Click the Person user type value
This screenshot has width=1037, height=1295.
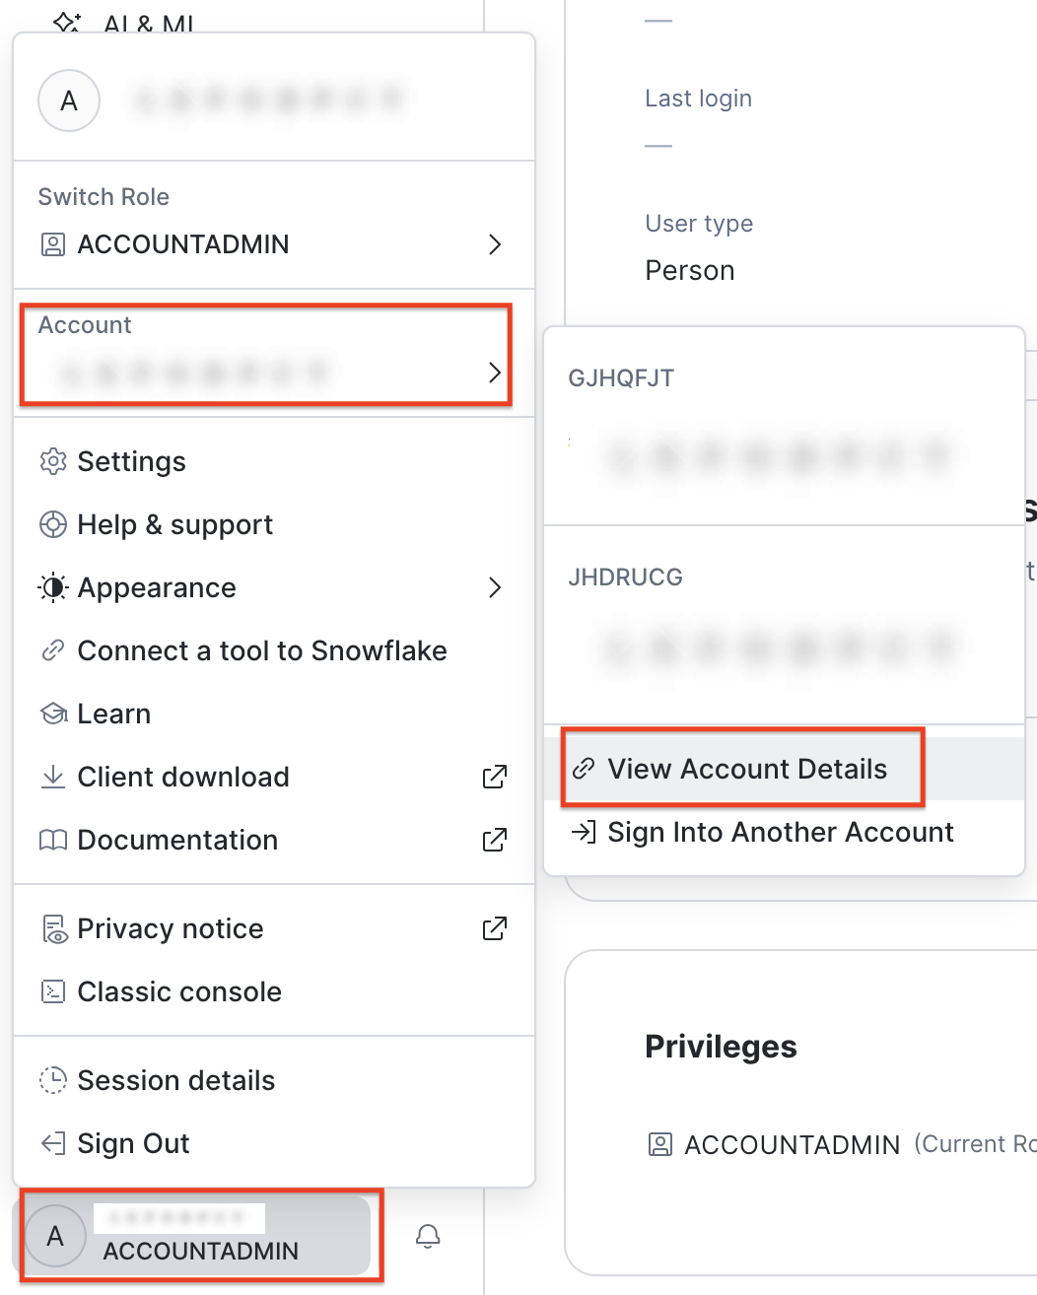[x=690, y=271]
